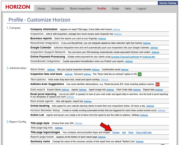
Task: Open the Help tab
Action: click(128, 9)
